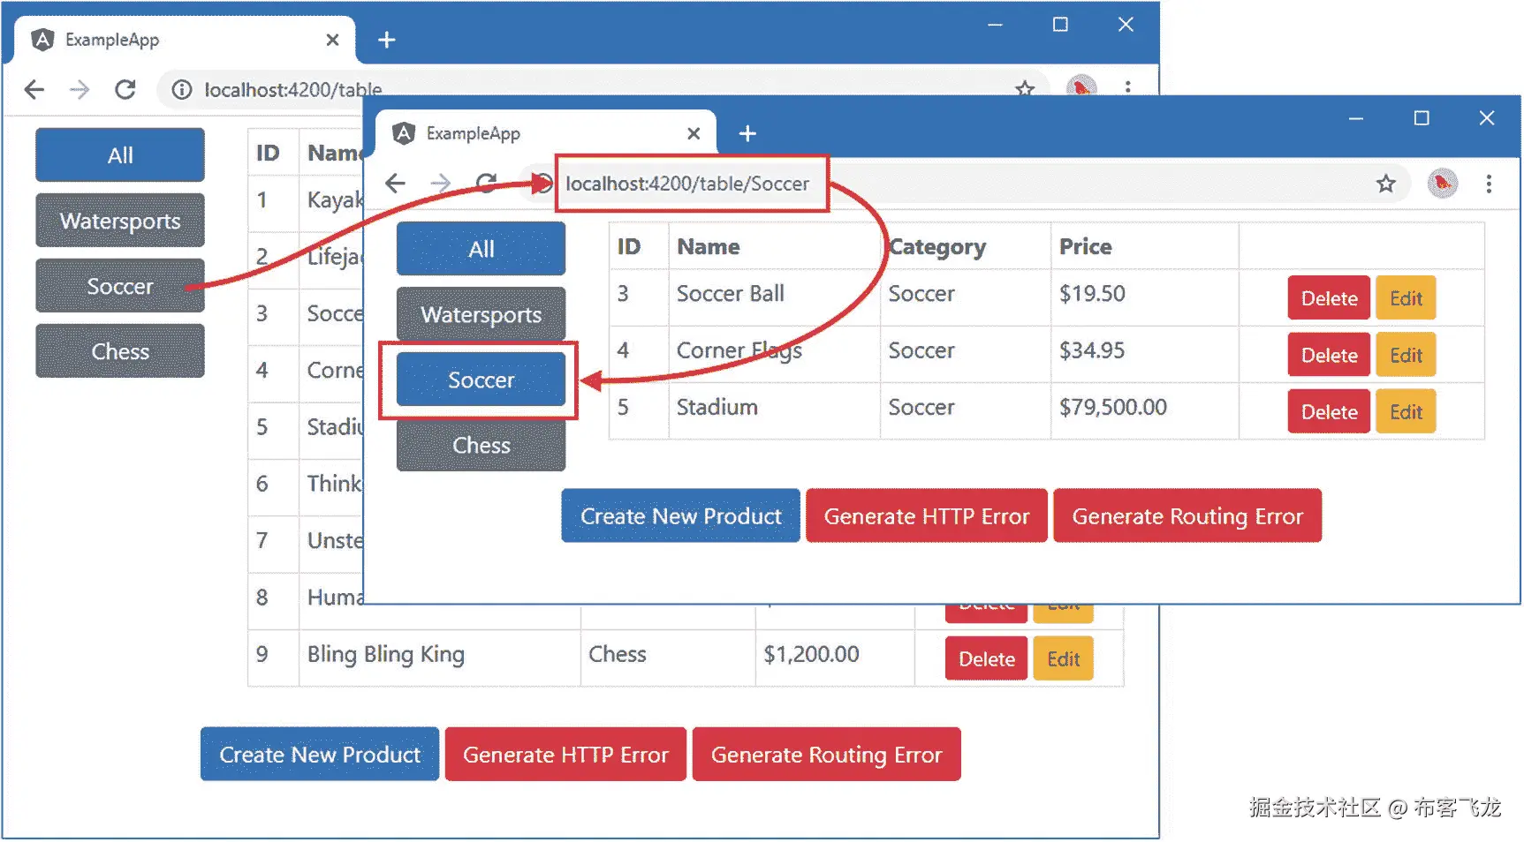Screen dimensions: 1524x842
Task: Filter by Watersports in the front window
Action: click(x=481, y=314)
